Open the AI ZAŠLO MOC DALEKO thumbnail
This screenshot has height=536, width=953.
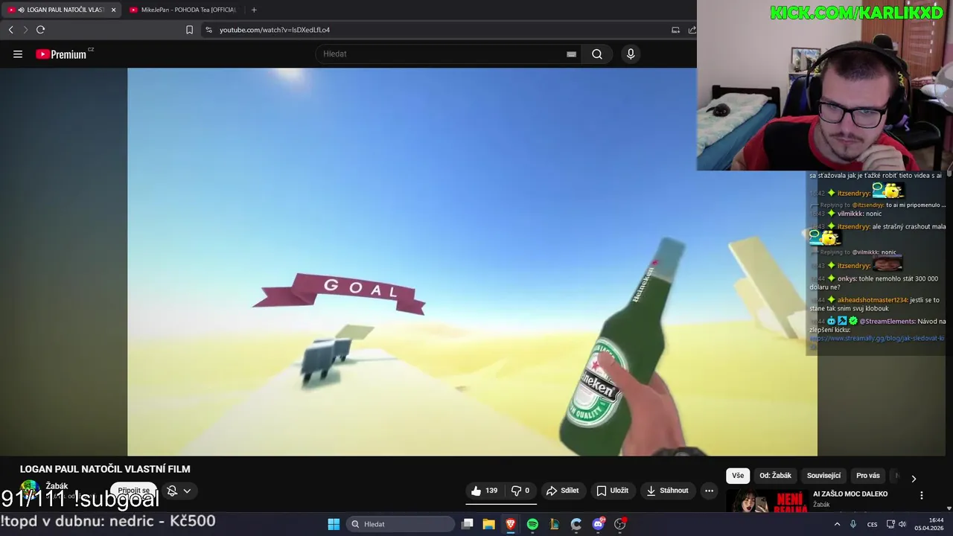coord(767,502)
